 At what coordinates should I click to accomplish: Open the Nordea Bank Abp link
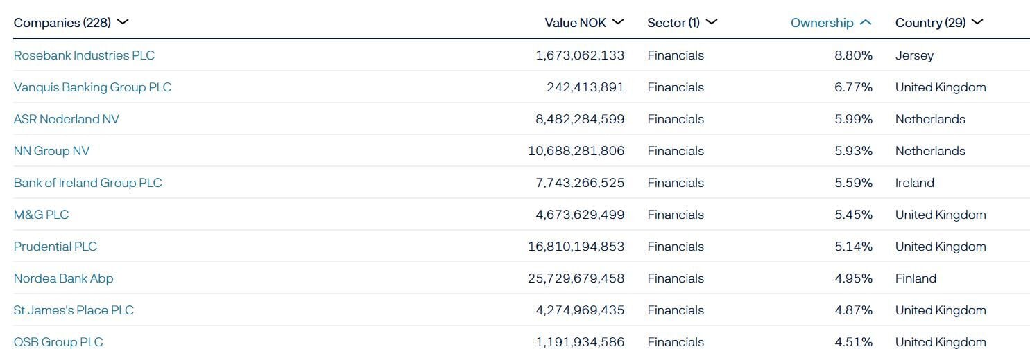63,278
